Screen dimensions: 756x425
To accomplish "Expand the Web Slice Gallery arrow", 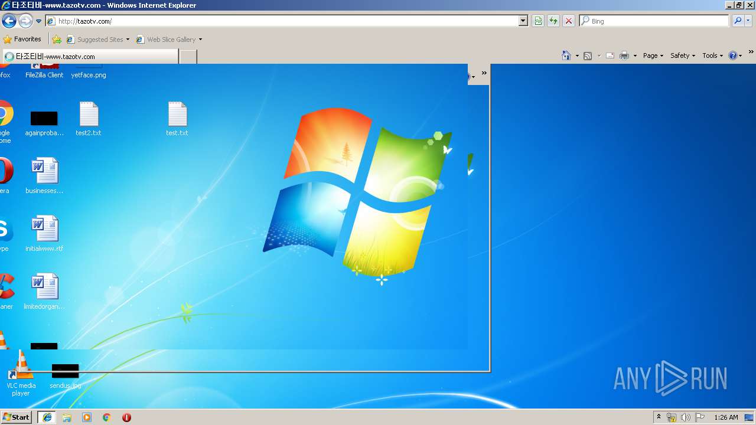I will point(200,40).
